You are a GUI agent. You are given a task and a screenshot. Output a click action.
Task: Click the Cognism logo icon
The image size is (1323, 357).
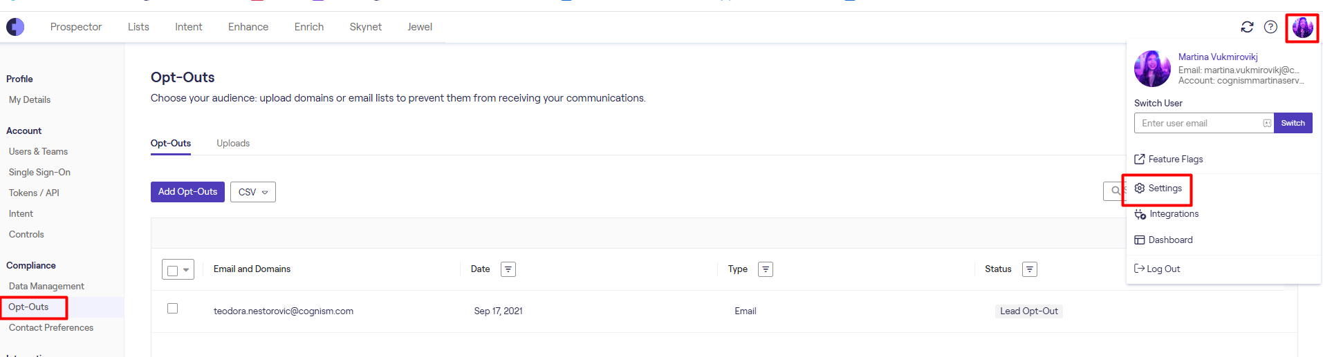(15, 27)
